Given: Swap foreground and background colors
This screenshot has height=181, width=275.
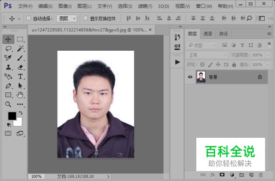Looking at the screenshot, I should pyautogui.click(x=21, y=113).
